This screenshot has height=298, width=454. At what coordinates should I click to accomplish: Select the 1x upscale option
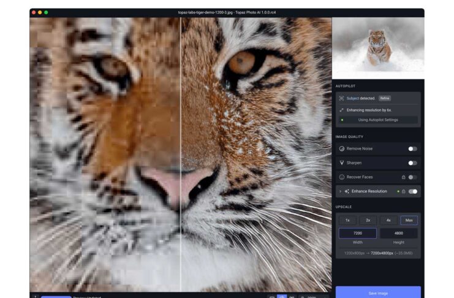[347, 220]
